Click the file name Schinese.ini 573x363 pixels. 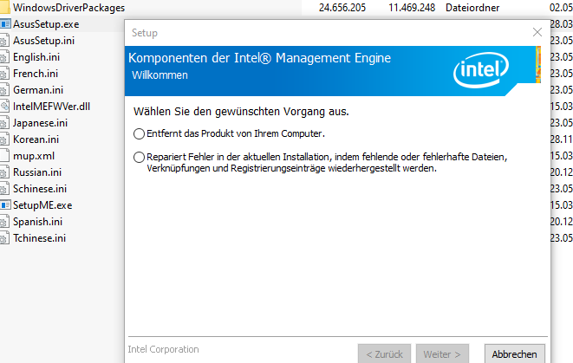40,189
